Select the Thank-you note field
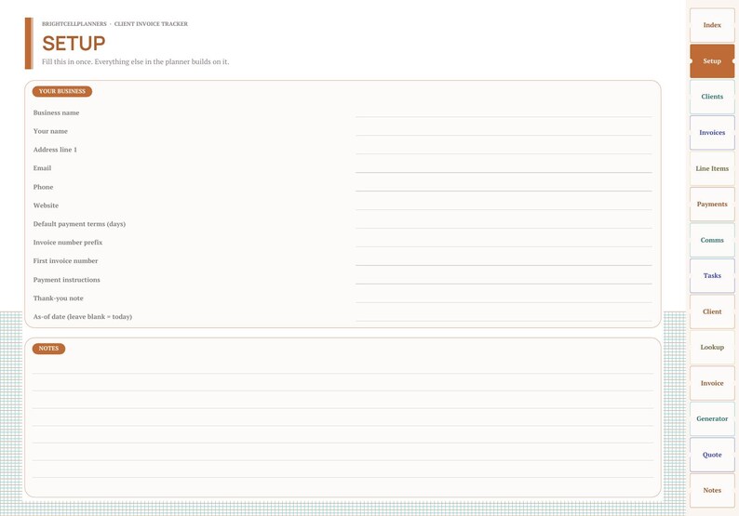This screenshot has height=516, width=739. pos(504,298)
